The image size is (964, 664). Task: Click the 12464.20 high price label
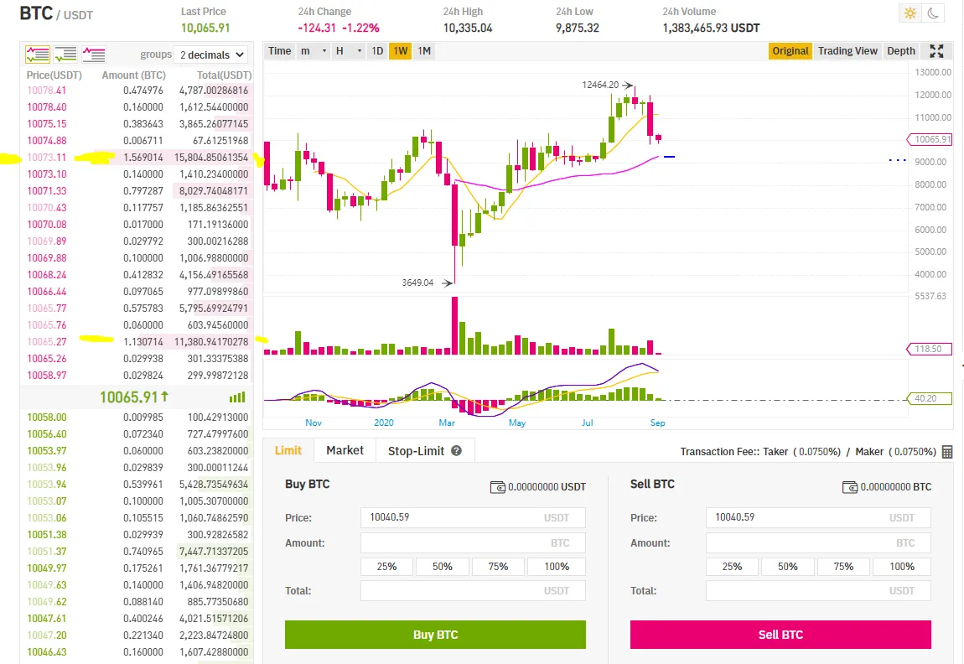tap(600, 85)
